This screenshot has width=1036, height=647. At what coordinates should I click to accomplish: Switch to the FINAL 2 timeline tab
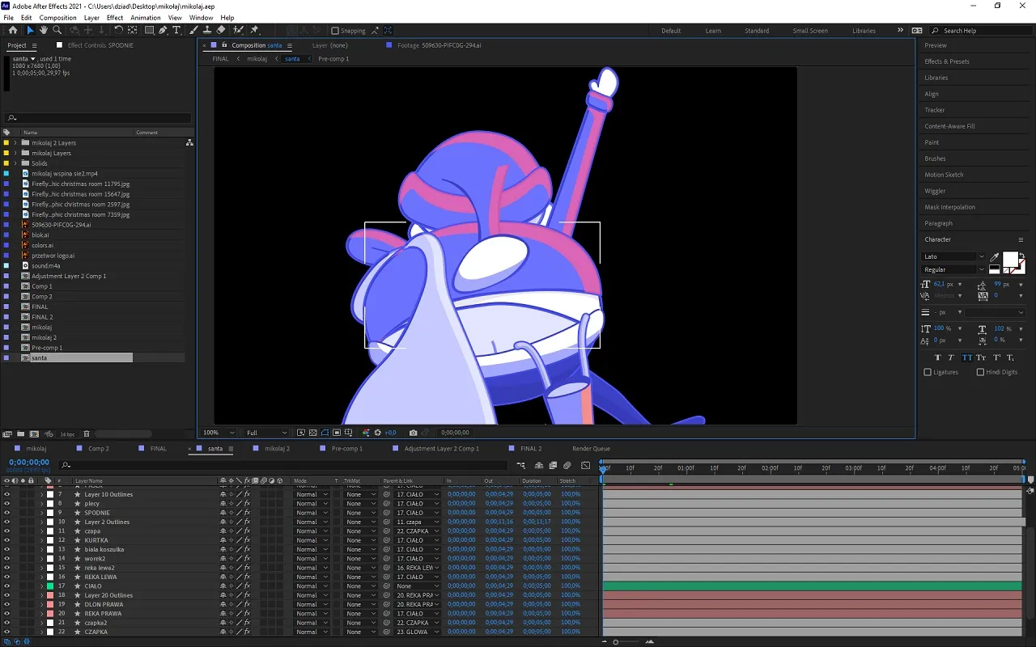point(530,448)
